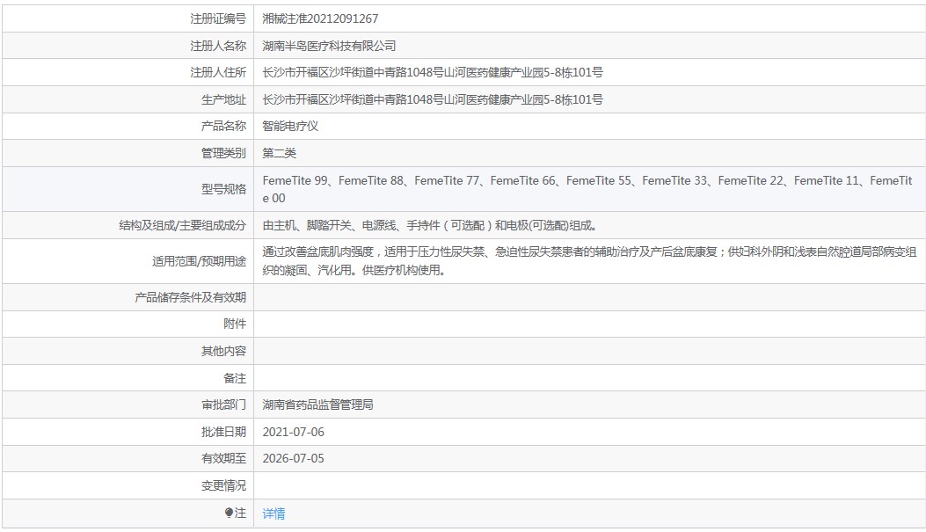Image resolution: width=926 pixels, height=532 pixels.
Task: Click the bulb icon beside 注
Action: point(230,514)
